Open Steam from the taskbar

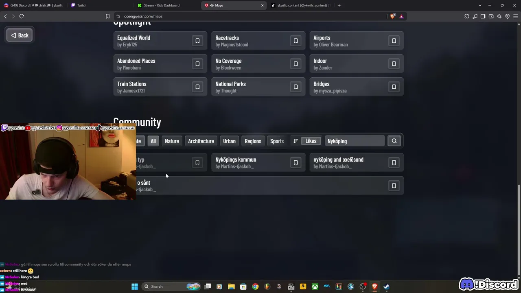point(386,286)
